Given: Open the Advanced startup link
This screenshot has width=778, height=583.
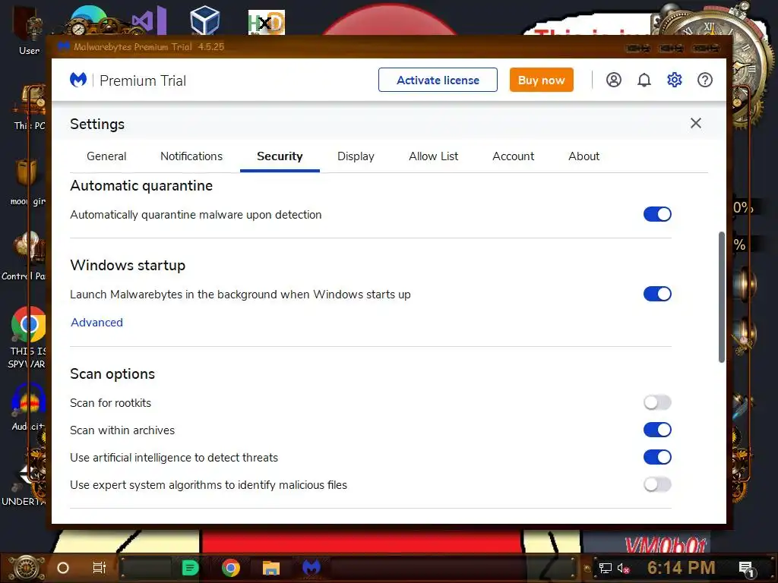Looking at the screenshot, I should tap(96, 322).
